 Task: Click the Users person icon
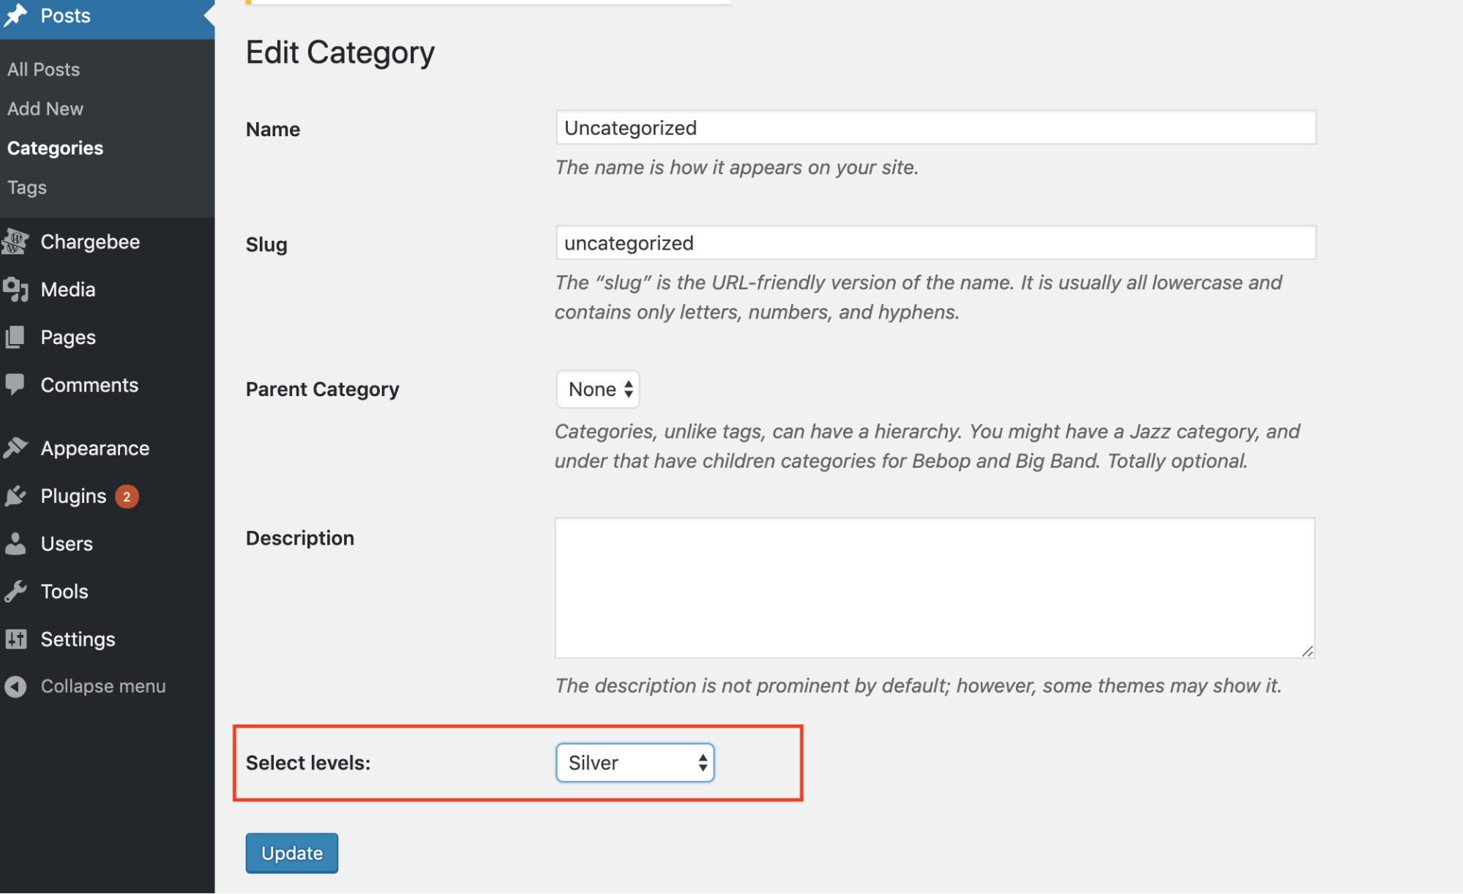(15, 544)
